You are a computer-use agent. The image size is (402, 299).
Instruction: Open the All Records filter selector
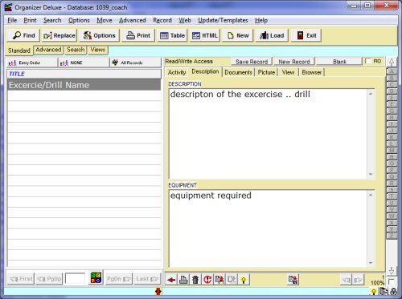(135, 63)
